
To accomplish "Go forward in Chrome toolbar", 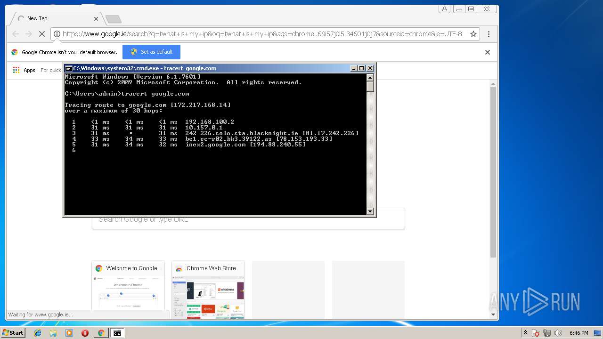I will point(29,34).
